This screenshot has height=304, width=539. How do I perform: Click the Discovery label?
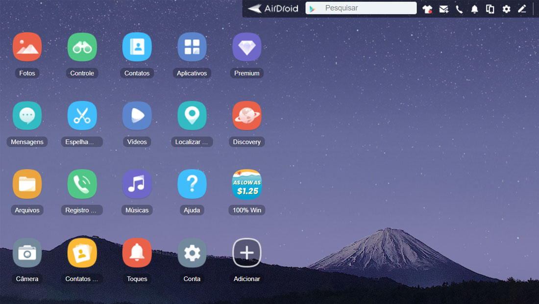[247, 142]
